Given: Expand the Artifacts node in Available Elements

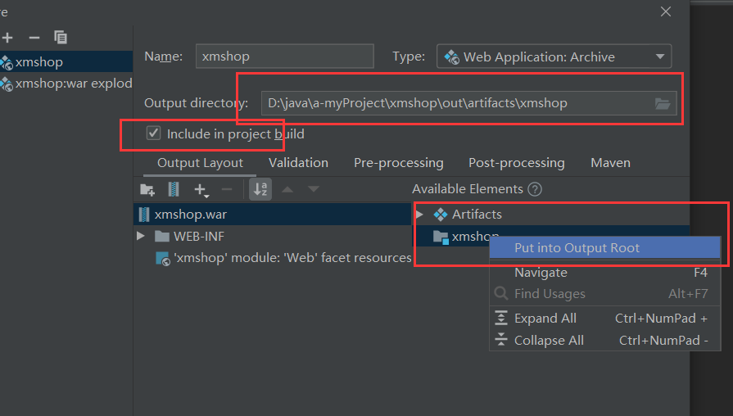Looking at the screenshot, I should (x=420, y=215).
